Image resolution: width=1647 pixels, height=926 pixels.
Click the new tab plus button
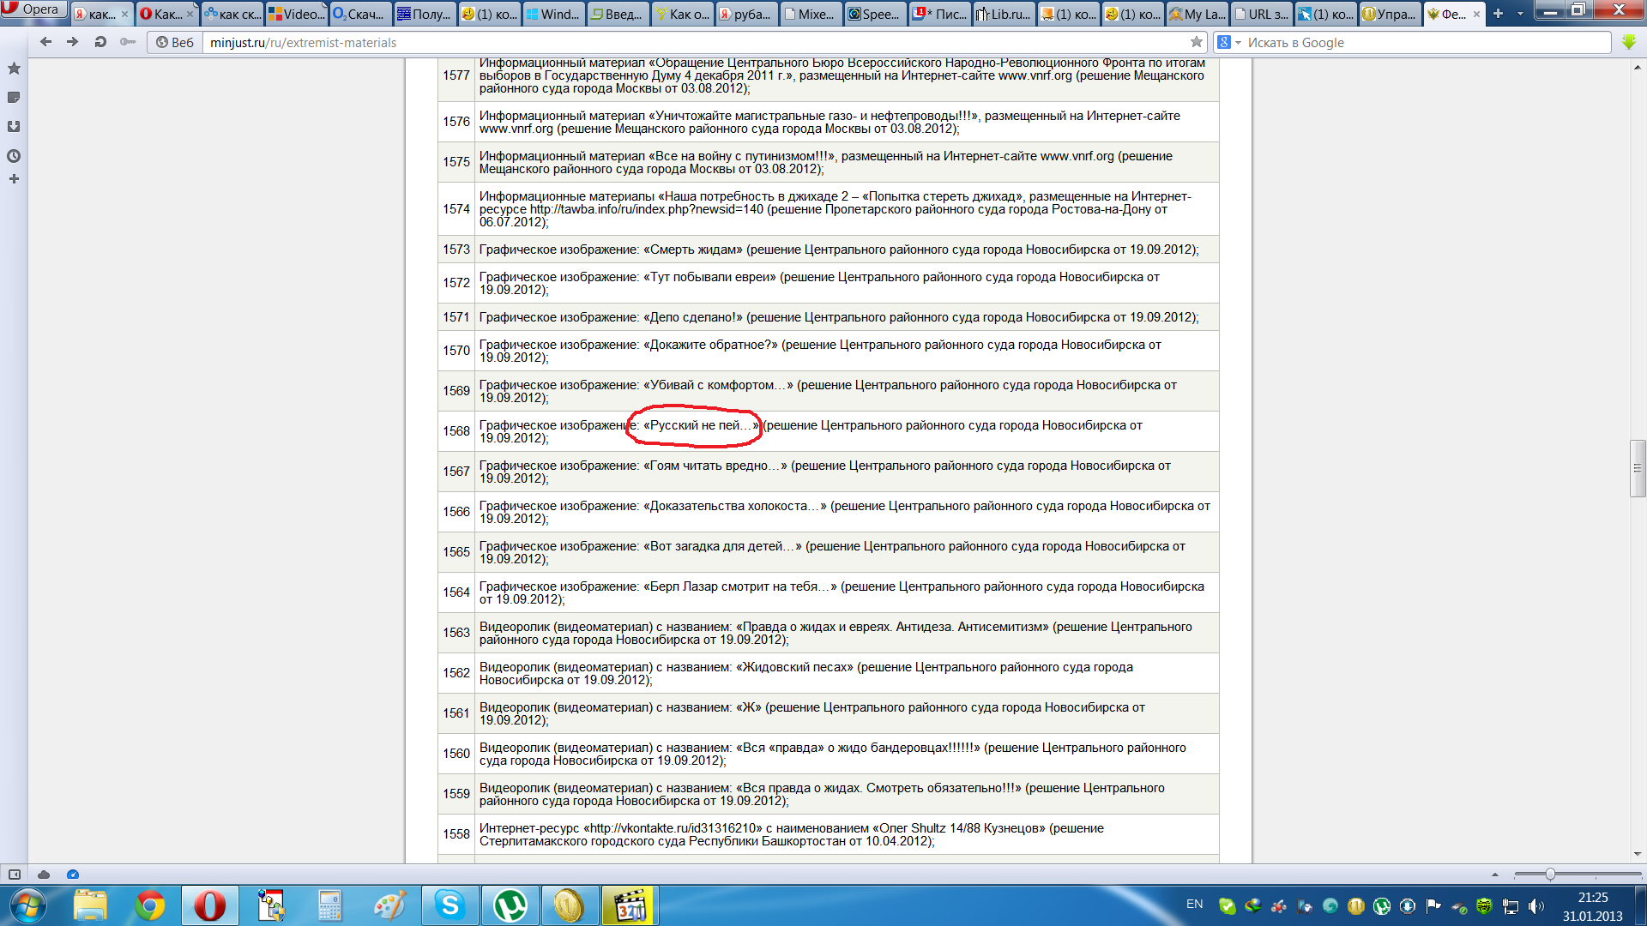click(1498, 14)
